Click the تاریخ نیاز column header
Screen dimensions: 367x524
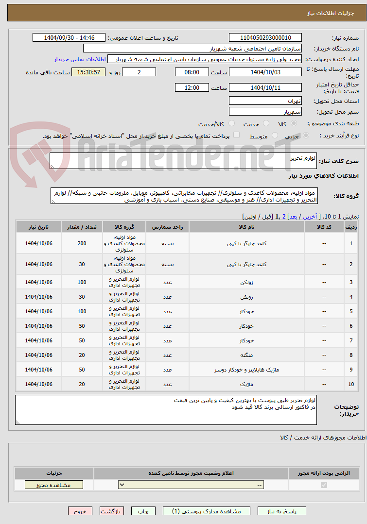[38, 227]
